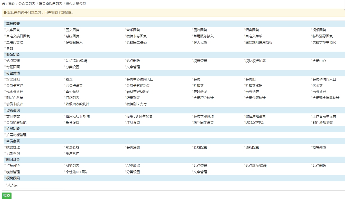The width and height of the screenshot is (345, 199).
Task: Tick 会员卡管理 checkbox
Action: [5, 85]
